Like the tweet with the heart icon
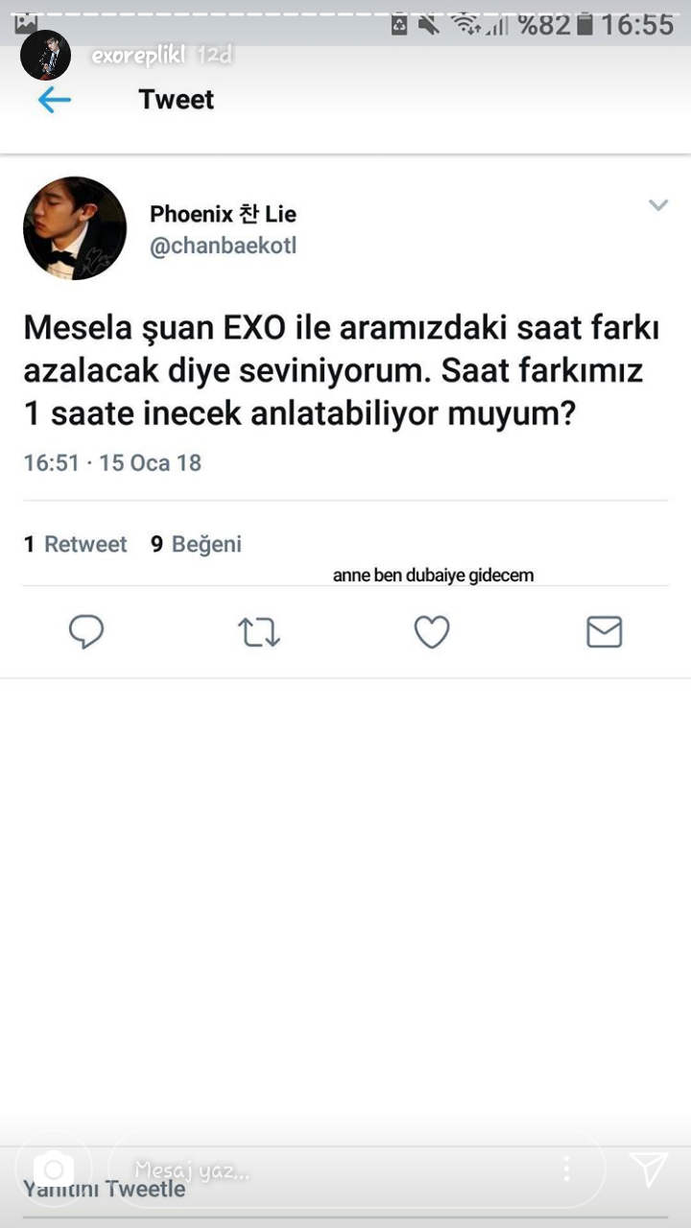Viewport: 691px width, 1228px height. coord(432,632)
